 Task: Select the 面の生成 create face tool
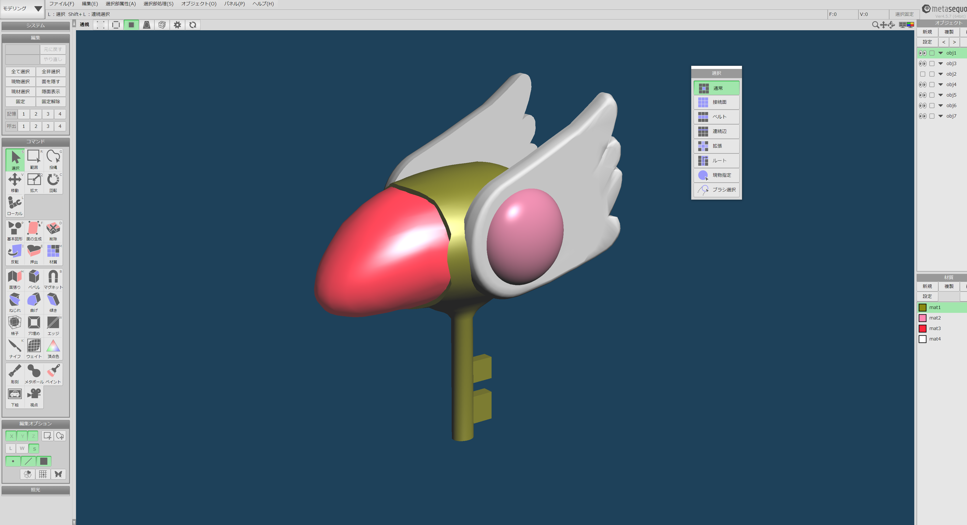click(x=34, y=231)
